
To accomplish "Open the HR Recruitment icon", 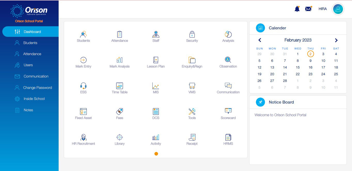I will 83,137.
